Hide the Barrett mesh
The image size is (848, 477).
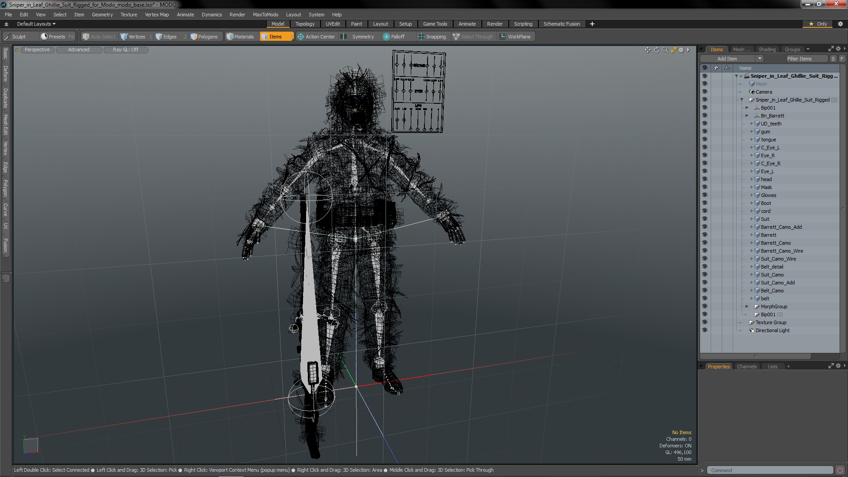(704, 235)
